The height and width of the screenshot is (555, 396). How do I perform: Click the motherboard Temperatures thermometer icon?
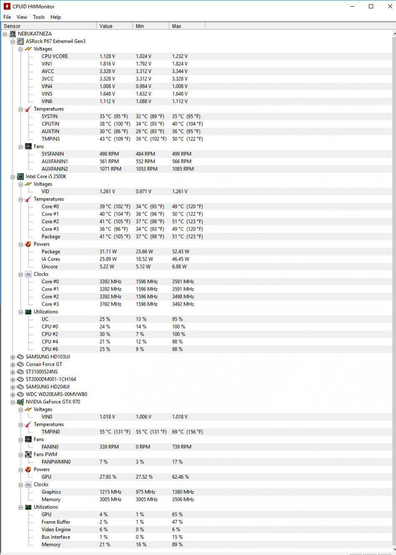click(28, 109)
